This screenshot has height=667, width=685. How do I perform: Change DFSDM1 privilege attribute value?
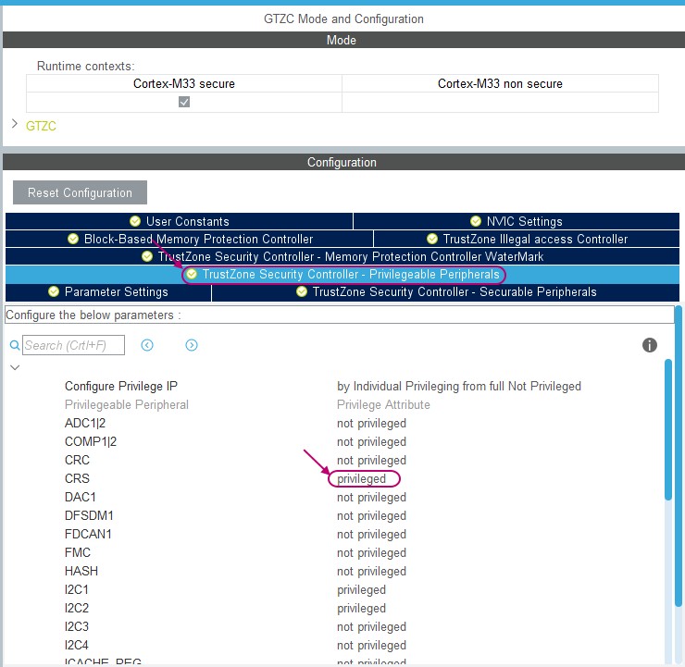(x=371, y=516)
